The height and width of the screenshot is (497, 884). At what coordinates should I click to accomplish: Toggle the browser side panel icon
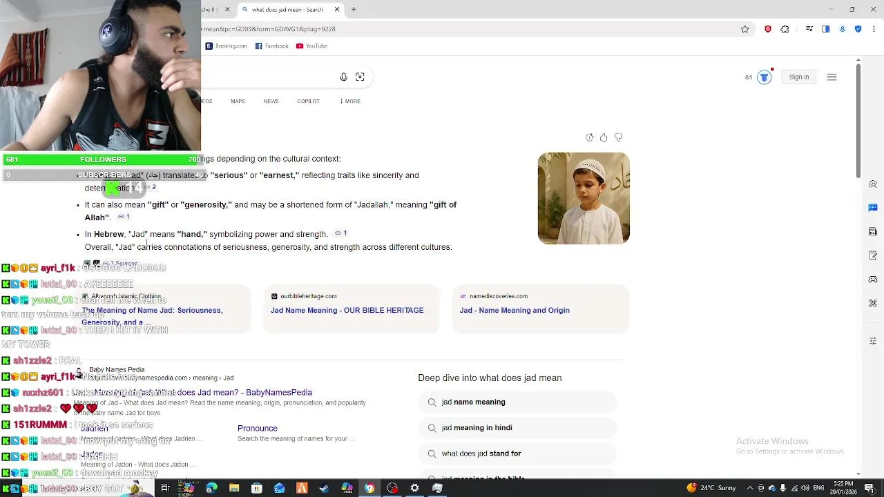pos(825,29)
